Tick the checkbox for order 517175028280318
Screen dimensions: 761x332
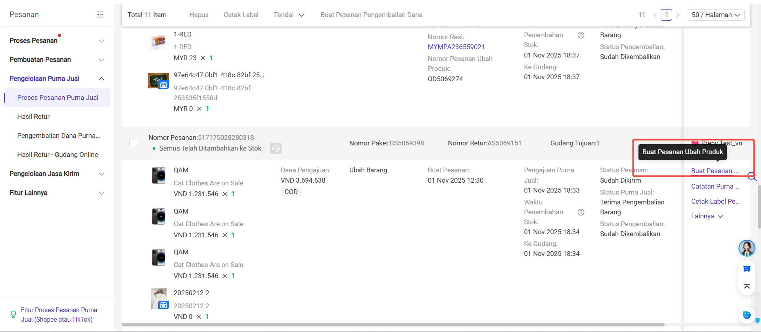click(x=133, y=143)
